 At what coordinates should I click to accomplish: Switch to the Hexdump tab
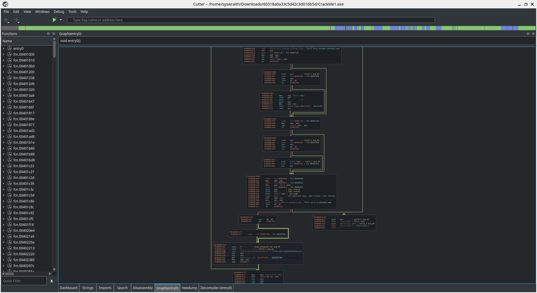(189, 288)
